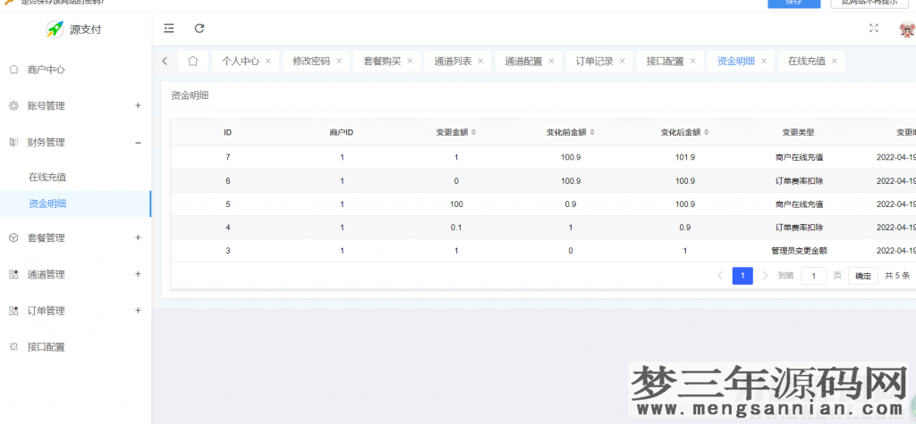The height and width of the screenshot is (424, 916).
Task: Click 变更金额 100 in row 5
Action: pyautogui.click(x=456, y=204)
